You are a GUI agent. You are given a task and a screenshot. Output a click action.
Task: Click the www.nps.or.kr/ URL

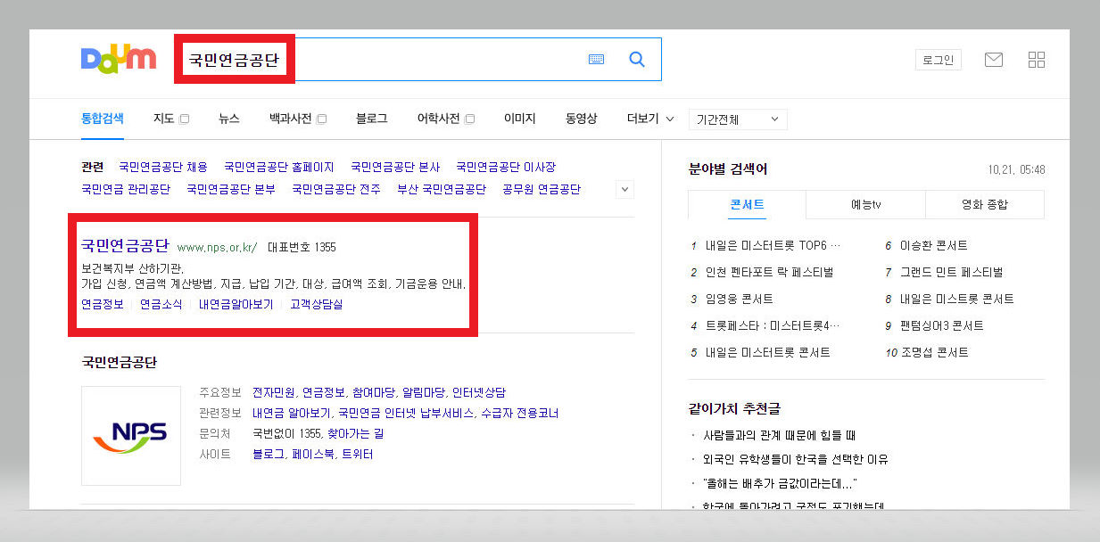pyautogui.click(x=217, y=247)
